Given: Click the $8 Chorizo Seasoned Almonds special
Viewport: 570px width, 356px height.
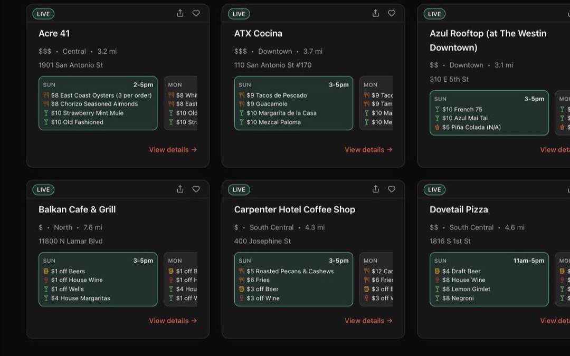Looking at the screenshot, I should pos(94,104).
